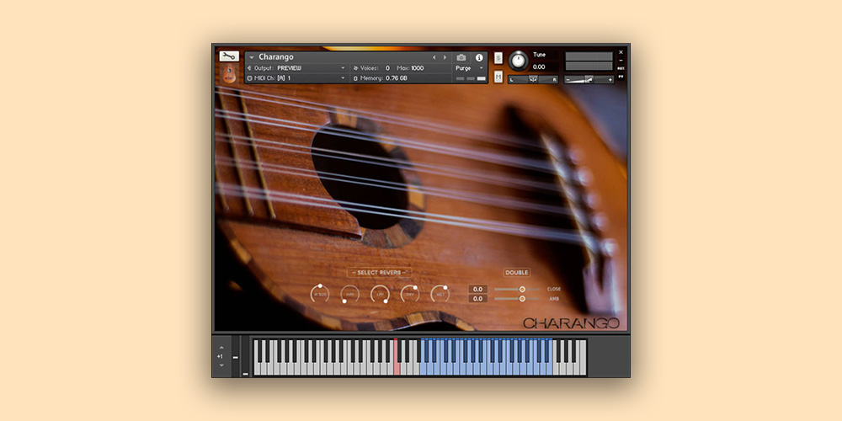Image resolution: width=842 pixels, height=421 pixels.
Task: Click the Wet reverb knob
Action: coord(440,294)
